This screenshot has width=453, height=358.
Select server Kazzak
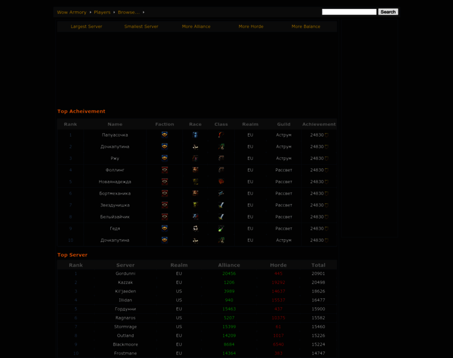coord(125,282)
